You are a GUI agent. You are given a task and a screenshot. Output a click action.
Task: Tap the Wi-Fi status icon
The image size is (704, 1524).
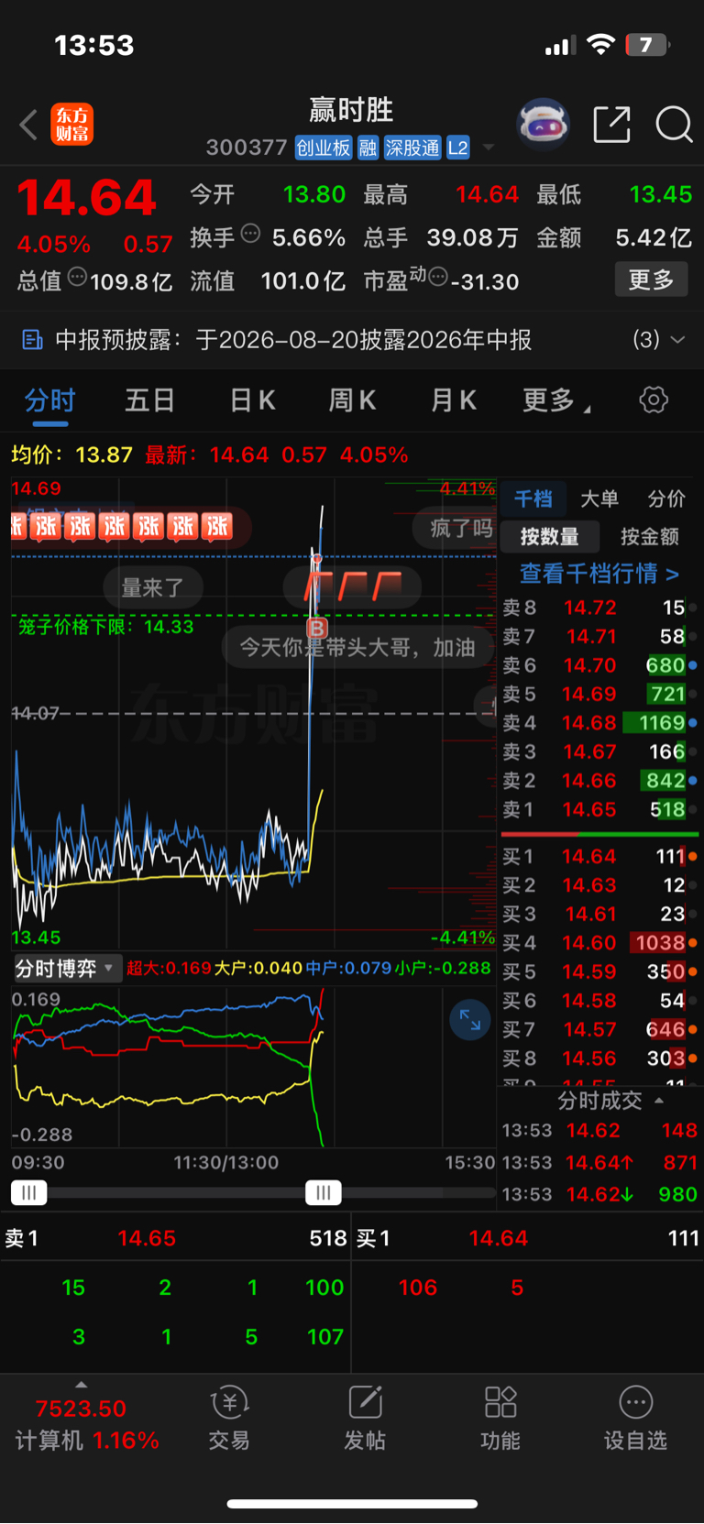[600, 45]
